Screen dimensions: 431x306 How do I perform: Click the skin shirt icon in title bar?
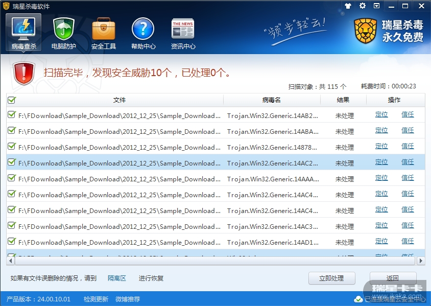[348, 6]
